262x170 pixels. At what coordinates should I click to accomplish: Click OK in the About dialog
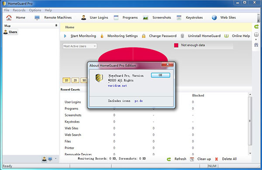point(160,75)
